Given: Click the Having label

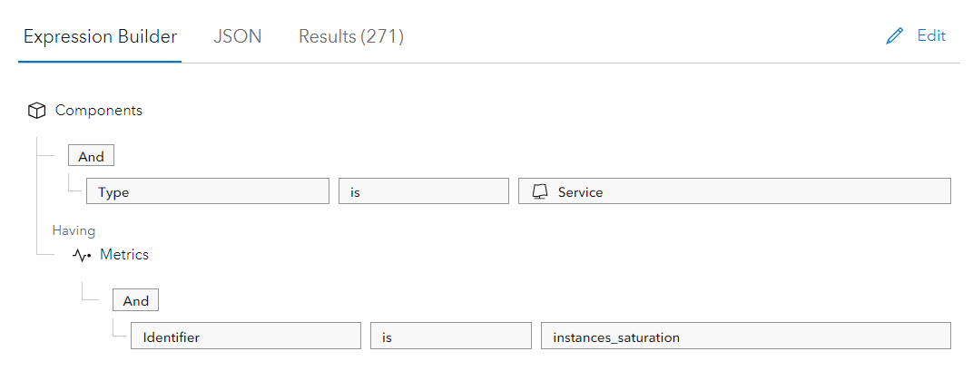Looking at the screenshot, I should (74, 230).
